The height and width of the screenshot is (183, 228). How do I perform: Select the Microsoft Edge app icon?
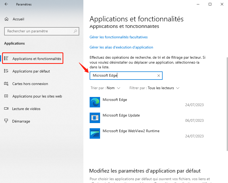coord(95,102)
